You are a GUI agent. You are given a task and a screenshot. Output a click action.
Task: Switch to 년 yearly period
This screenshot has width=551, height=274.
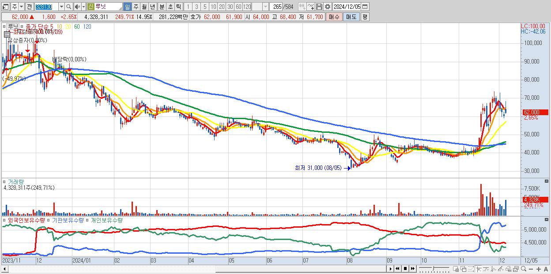(x=152, y=7)
